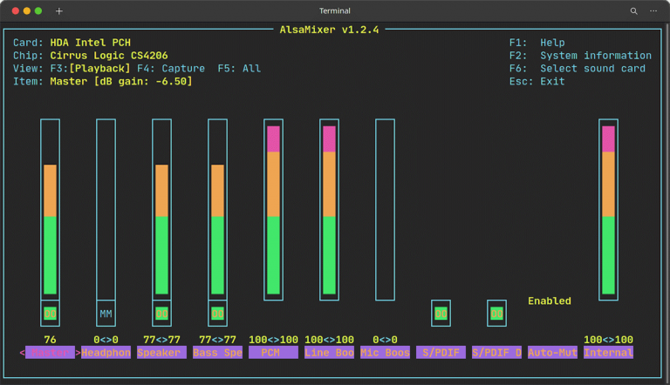Switch to F5 All view
The width and height of the screenshot is (670, 385).
coord(239,68)
